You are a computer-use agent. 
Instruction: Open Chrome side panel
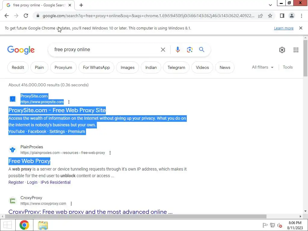282,16
